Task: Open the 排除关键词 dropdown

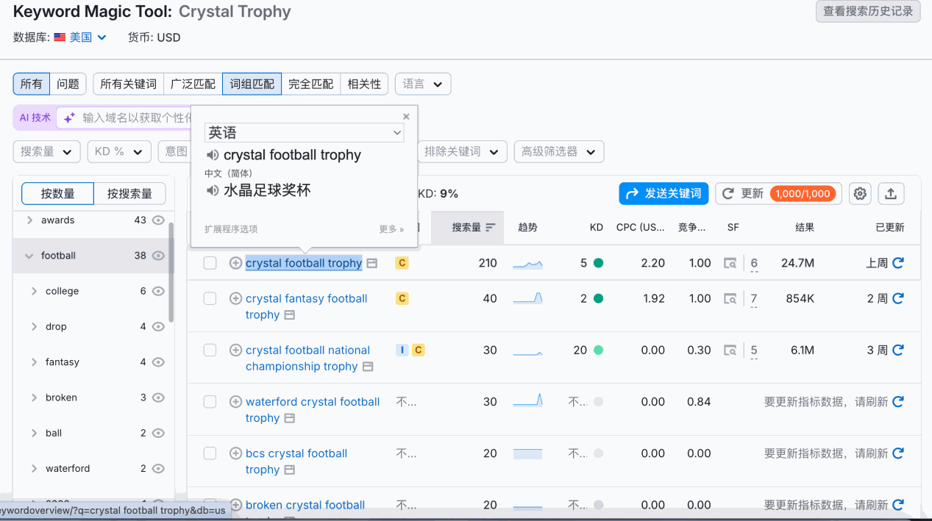Action: [462, 151]
